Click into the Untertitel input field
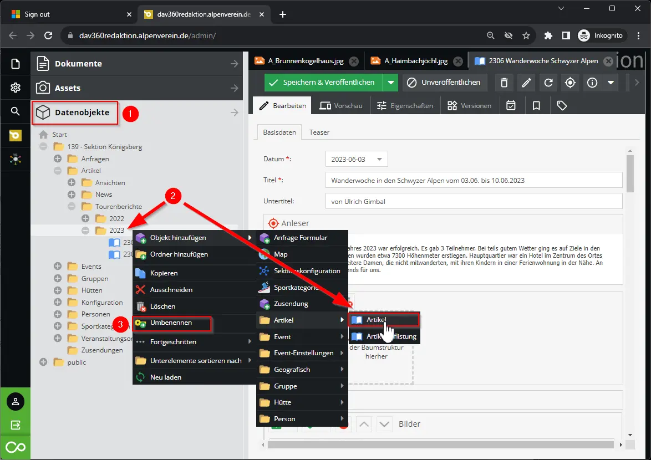Screen dimensions: 651x460 [474, 201]
